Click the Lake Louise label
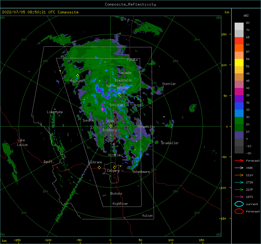 (22, 142)
